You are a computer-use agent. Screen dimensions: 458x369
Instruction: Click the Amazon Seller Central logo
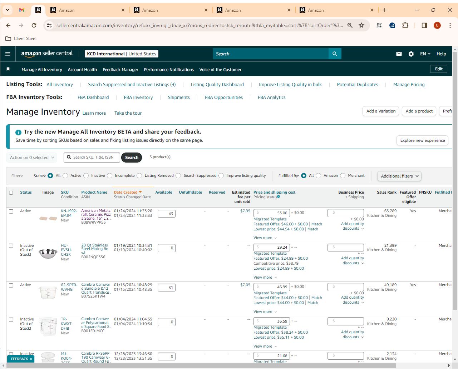[x=47, y=54]
